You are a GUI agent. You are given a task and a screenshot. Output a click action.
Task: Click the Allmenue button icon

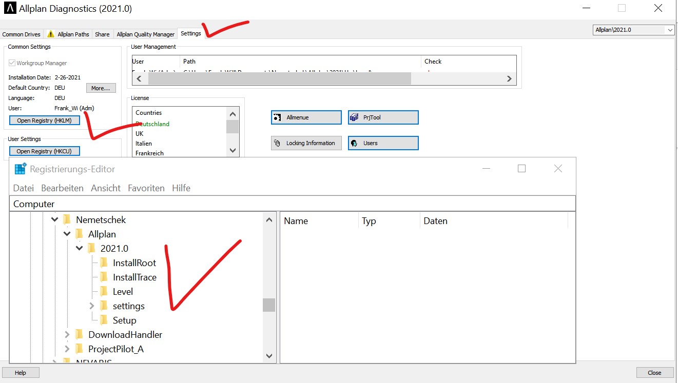click(x=277, y=117)
